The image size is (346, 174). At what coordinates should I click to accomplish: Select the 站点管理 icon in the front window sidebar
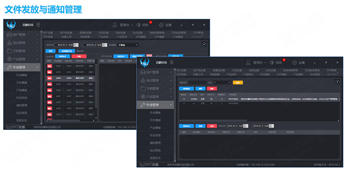click(x=143, y=80)
